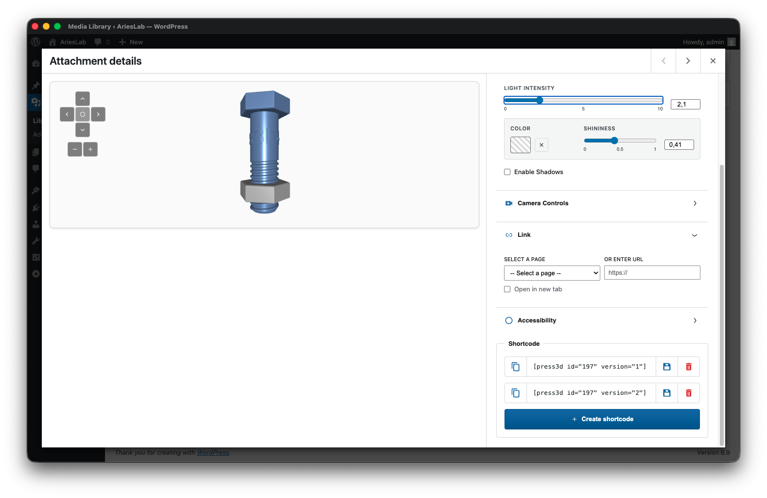The width and height of the screenshot is (767, 498).
Task: Expand the Accessibility section
Action: point(602,320)
